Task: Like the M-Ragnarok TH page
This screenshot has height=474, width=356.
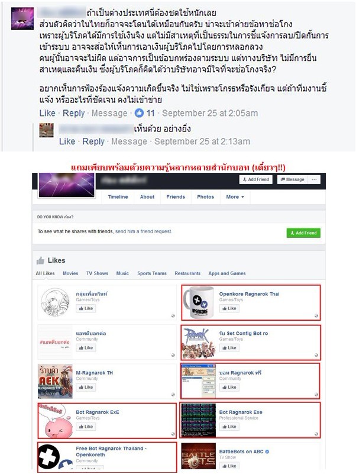Action: pos(86,387)
